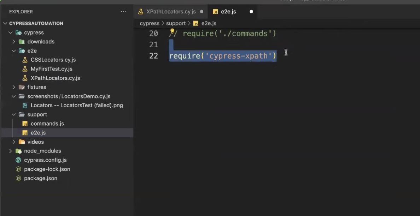The height and width of the screenshot is (216, 420).
Task: Click the support breadcrumb segment
Action: [176, 24]
